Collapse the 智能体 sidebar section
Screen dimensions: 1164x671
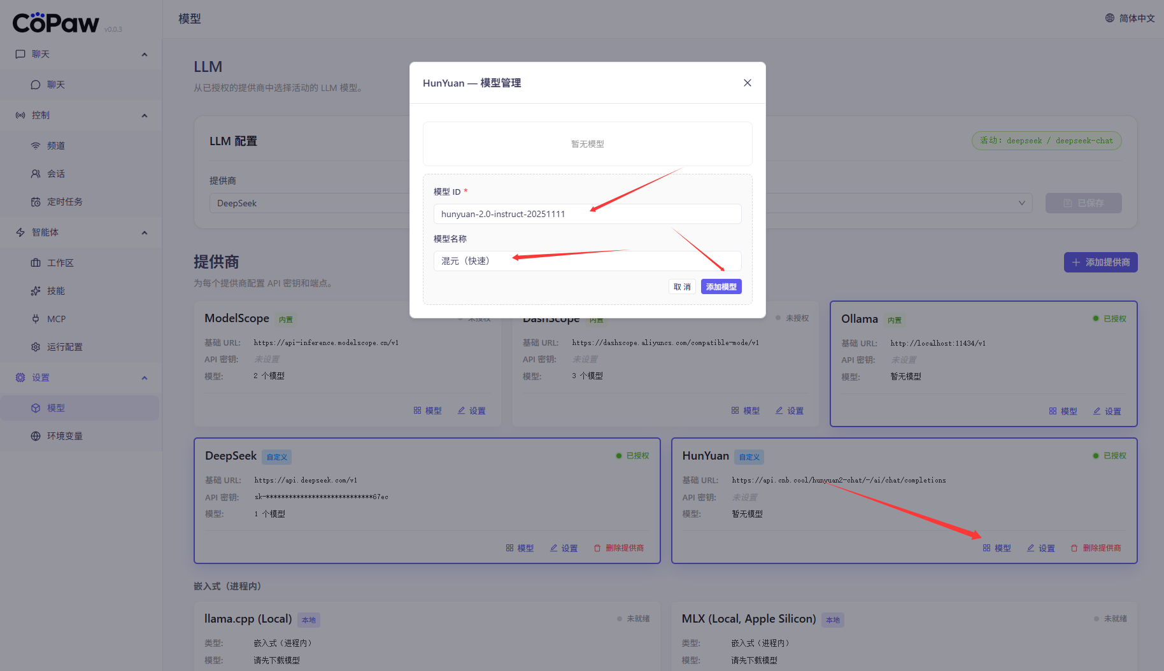(x=144, y=232)
